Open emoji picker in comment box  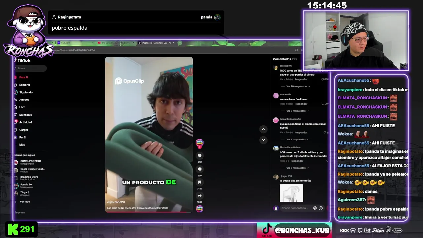(321, 208)
